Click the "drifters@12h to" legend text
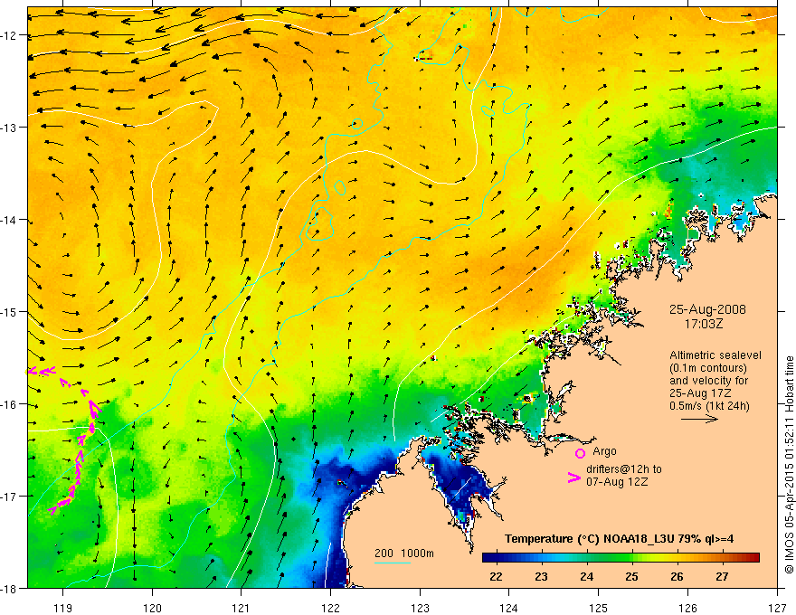This screenshot has width=796, height=615. (624, 469)
